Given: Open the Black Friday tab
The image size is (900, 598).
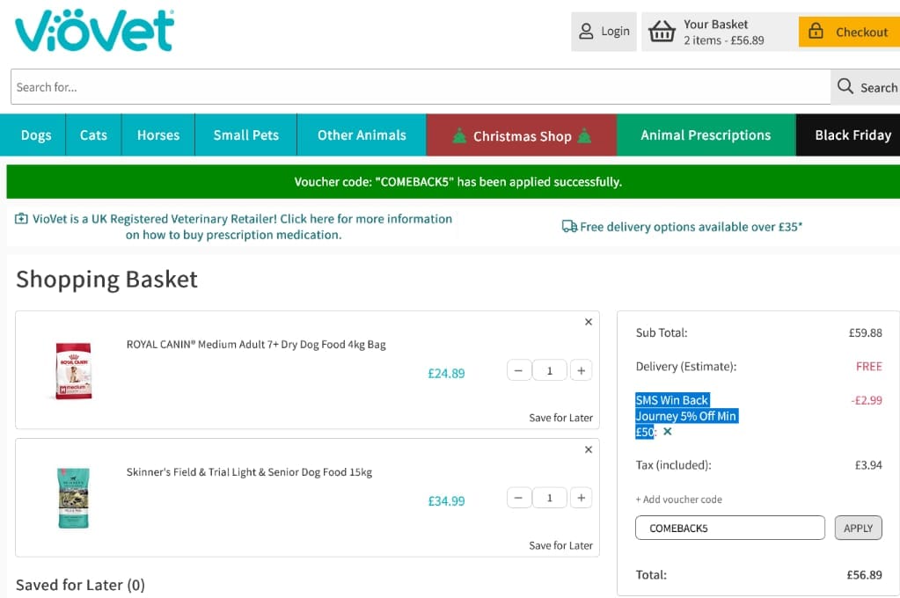Looking at the screenshot, I should 848,135.
